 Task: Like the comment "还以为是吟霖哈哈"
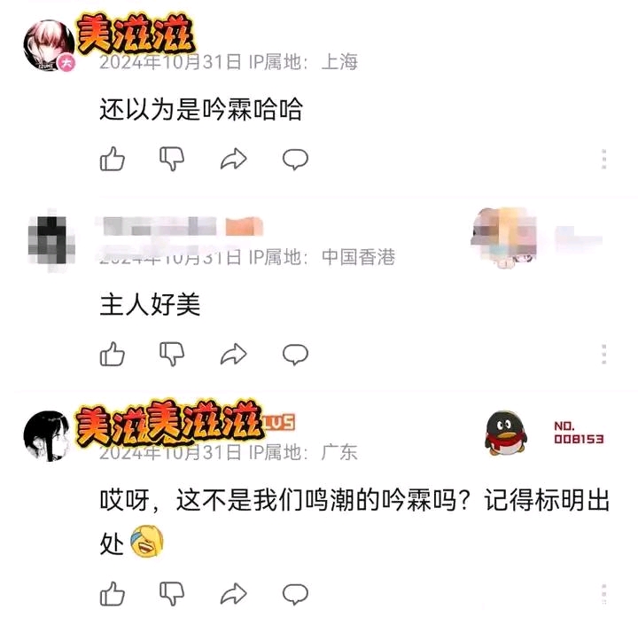point(112,159)
